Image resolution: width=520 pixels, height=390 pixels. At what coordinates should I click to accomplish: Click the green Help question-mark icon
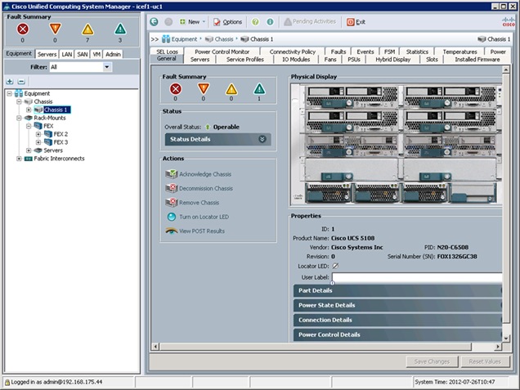(x=255, y=22)
